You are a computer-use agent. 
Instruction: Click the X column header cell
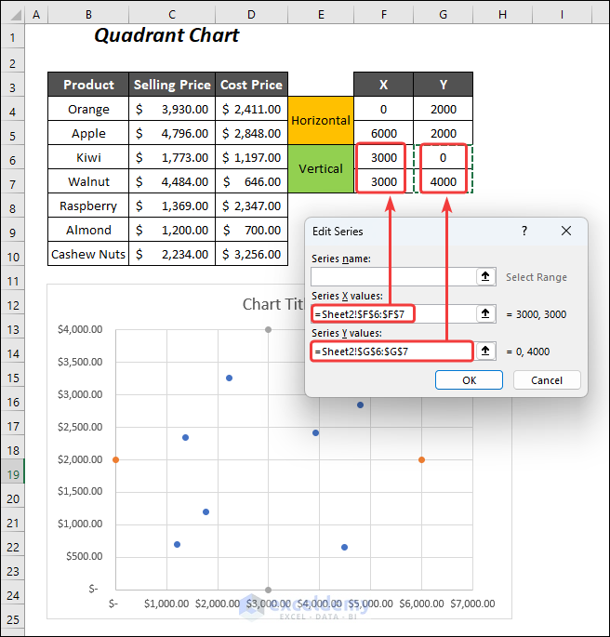coord(384,85)
